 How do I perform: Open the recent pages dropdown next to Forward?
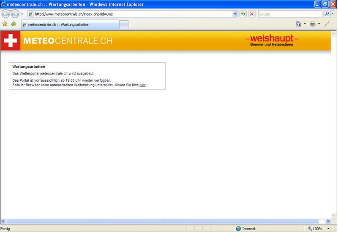(22, 14)
